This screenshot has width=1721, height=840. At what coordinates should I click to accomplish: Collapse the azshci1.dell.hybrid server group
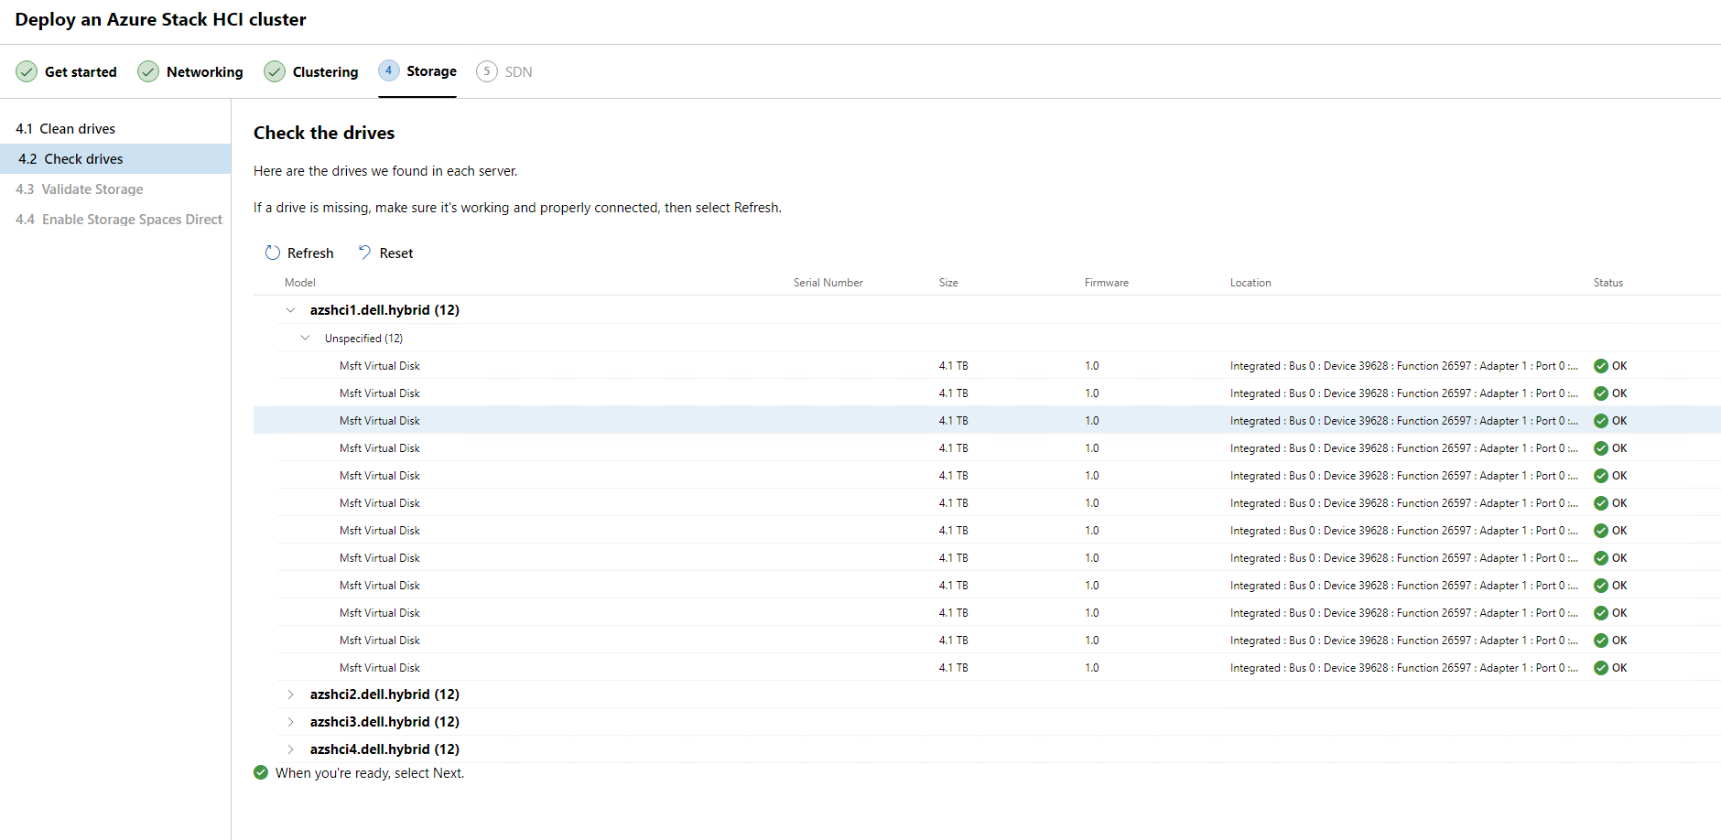coord(291,310)
